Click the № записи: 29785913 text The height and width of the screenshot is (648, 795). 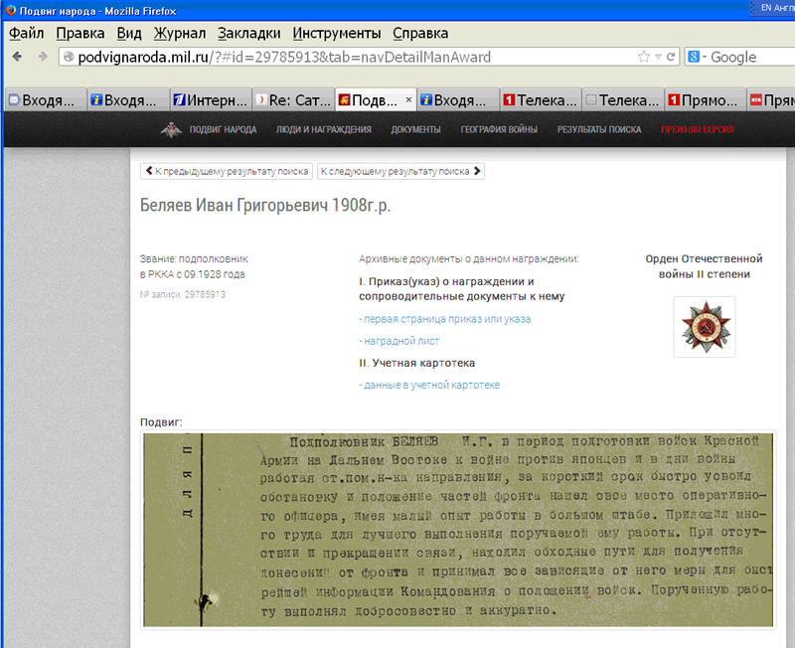(x=183, y=294)
